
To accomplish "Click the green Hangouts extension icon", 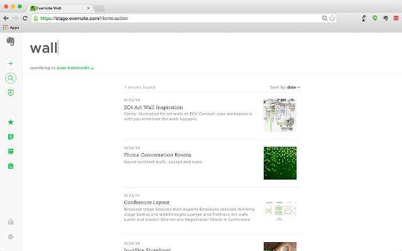I will pyautogui.click(x=375, y=18).
